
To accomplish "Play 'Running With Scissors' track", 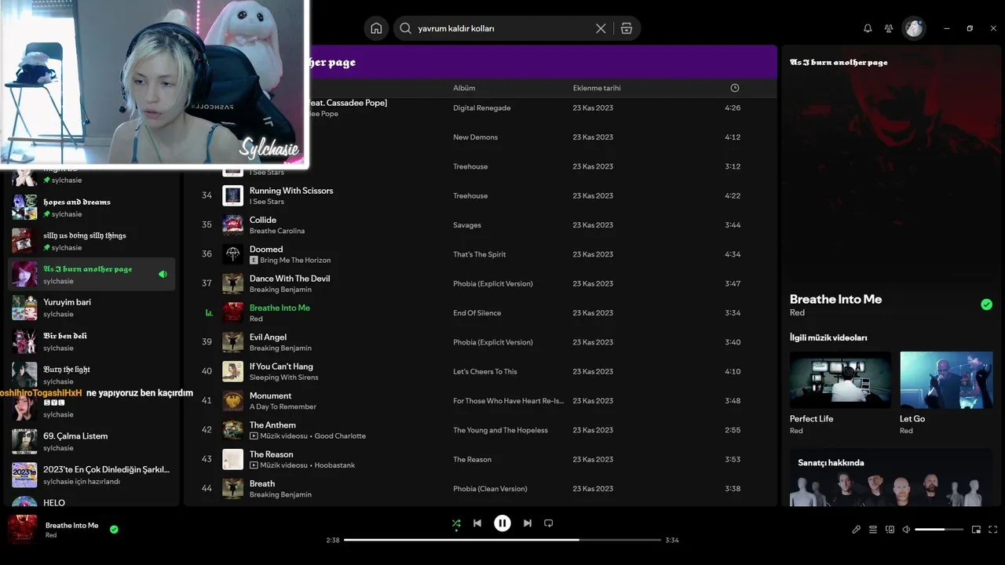I will coord(291,191).
